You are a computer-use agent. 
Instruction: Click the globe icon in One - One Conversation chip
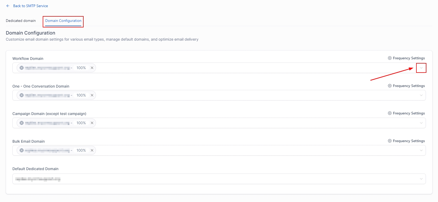(22, 95)
